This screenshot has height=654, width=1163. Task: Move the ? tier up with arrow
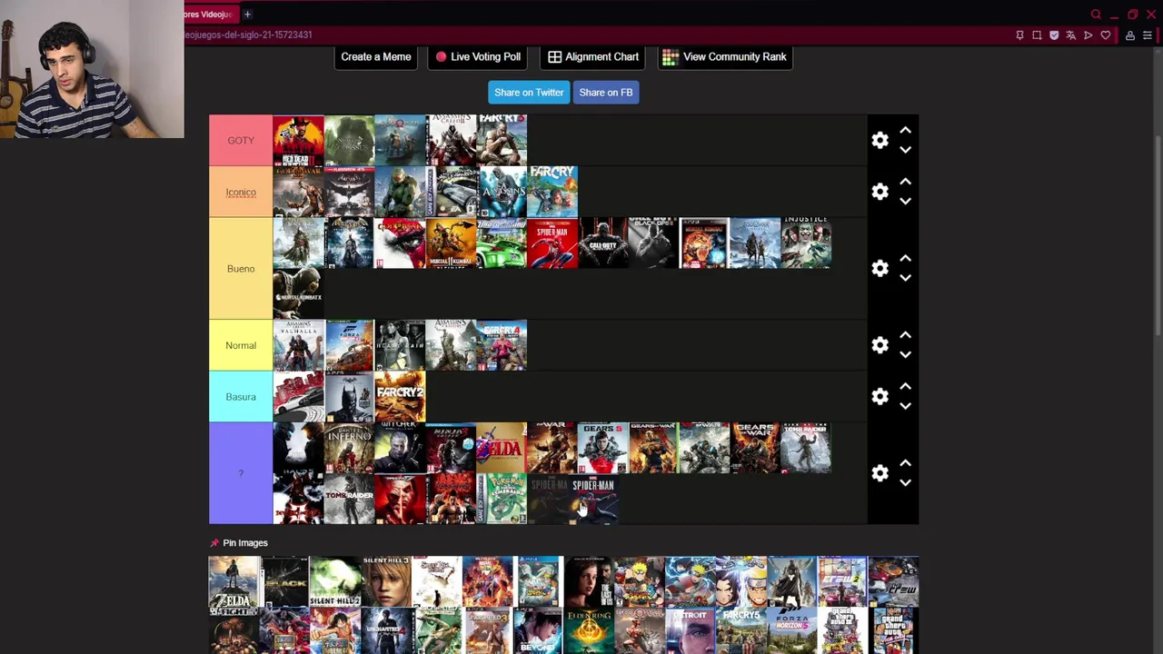coord(905,463)
